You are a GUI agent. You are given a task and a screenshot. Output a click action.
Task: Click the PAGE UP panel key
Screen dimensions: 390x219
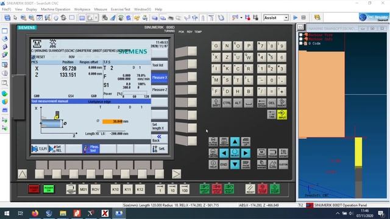246,142
